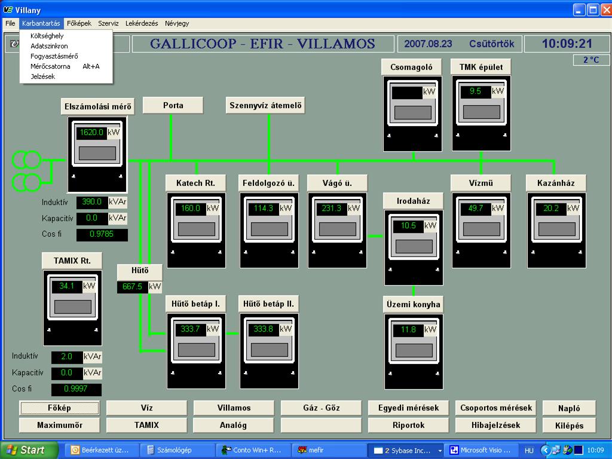Open the Főképek menu
The width and height of the screenshot is (612, 459).
pos(79,23)
